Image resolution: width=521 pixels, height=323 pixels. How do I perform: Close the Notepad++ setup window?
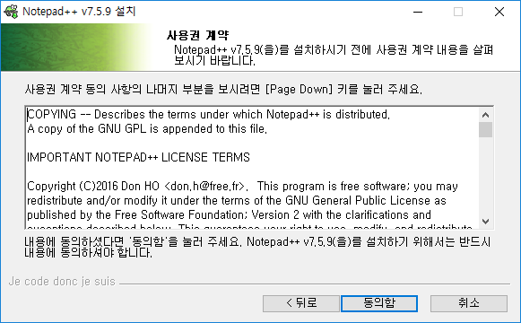[x=499, y=12]
